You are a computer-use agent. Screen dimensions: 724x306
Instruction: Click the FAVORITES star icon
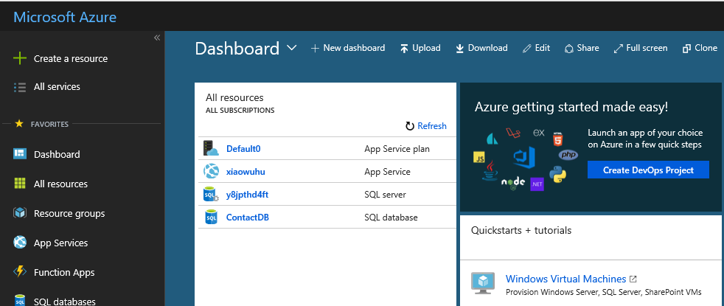[19, 124]
